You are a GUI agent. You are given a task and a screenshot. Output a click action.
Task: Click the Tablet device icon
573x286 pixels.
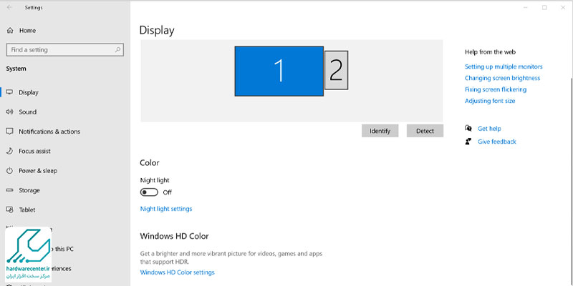click(x=10, y=209)
